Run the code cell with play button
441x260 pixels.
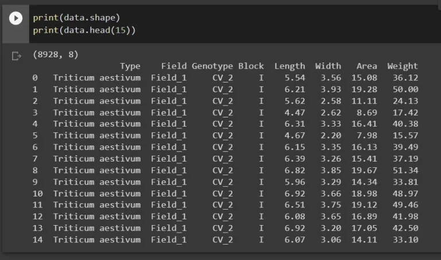(16, 18)
